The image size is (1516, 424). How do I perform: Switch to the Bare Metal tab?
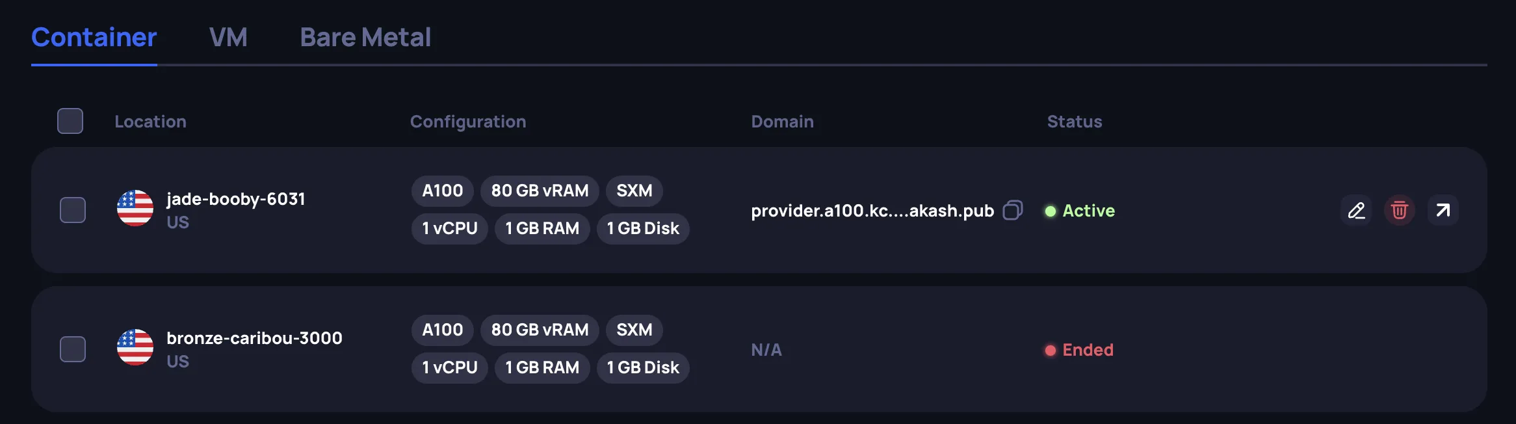(365, 37)
